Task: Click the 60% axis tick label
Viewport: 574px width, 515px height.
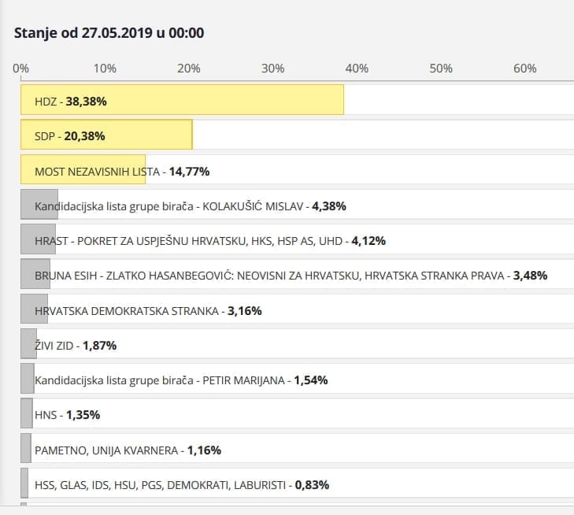Action: point(524,69)
